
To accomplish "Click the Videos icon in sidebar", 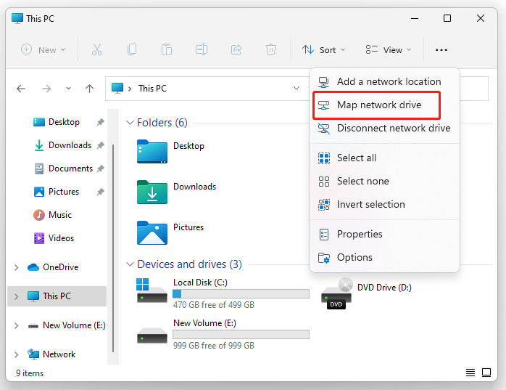I will pos(39,238).
